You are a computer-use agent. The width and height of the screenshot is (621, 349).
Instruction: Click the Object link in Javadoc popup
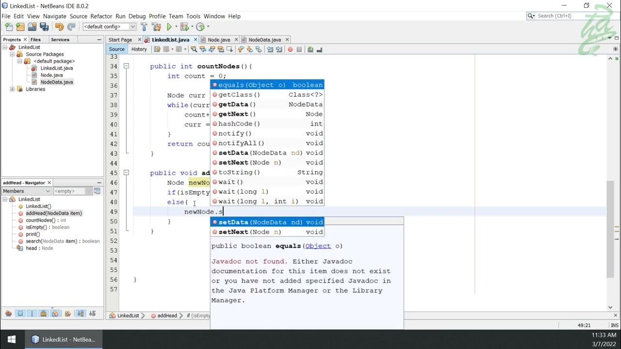[x=318, y=246]
